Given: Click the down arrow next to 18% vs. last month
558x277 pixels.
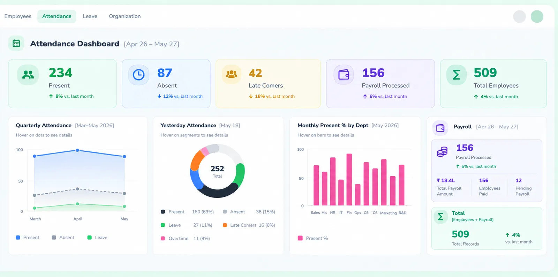Looking at the screenshot, I should click(251, 96).
